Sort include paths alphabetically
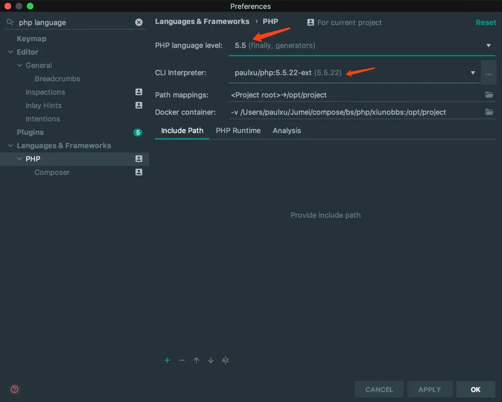 pyautogui.click(x=225, y=360)
